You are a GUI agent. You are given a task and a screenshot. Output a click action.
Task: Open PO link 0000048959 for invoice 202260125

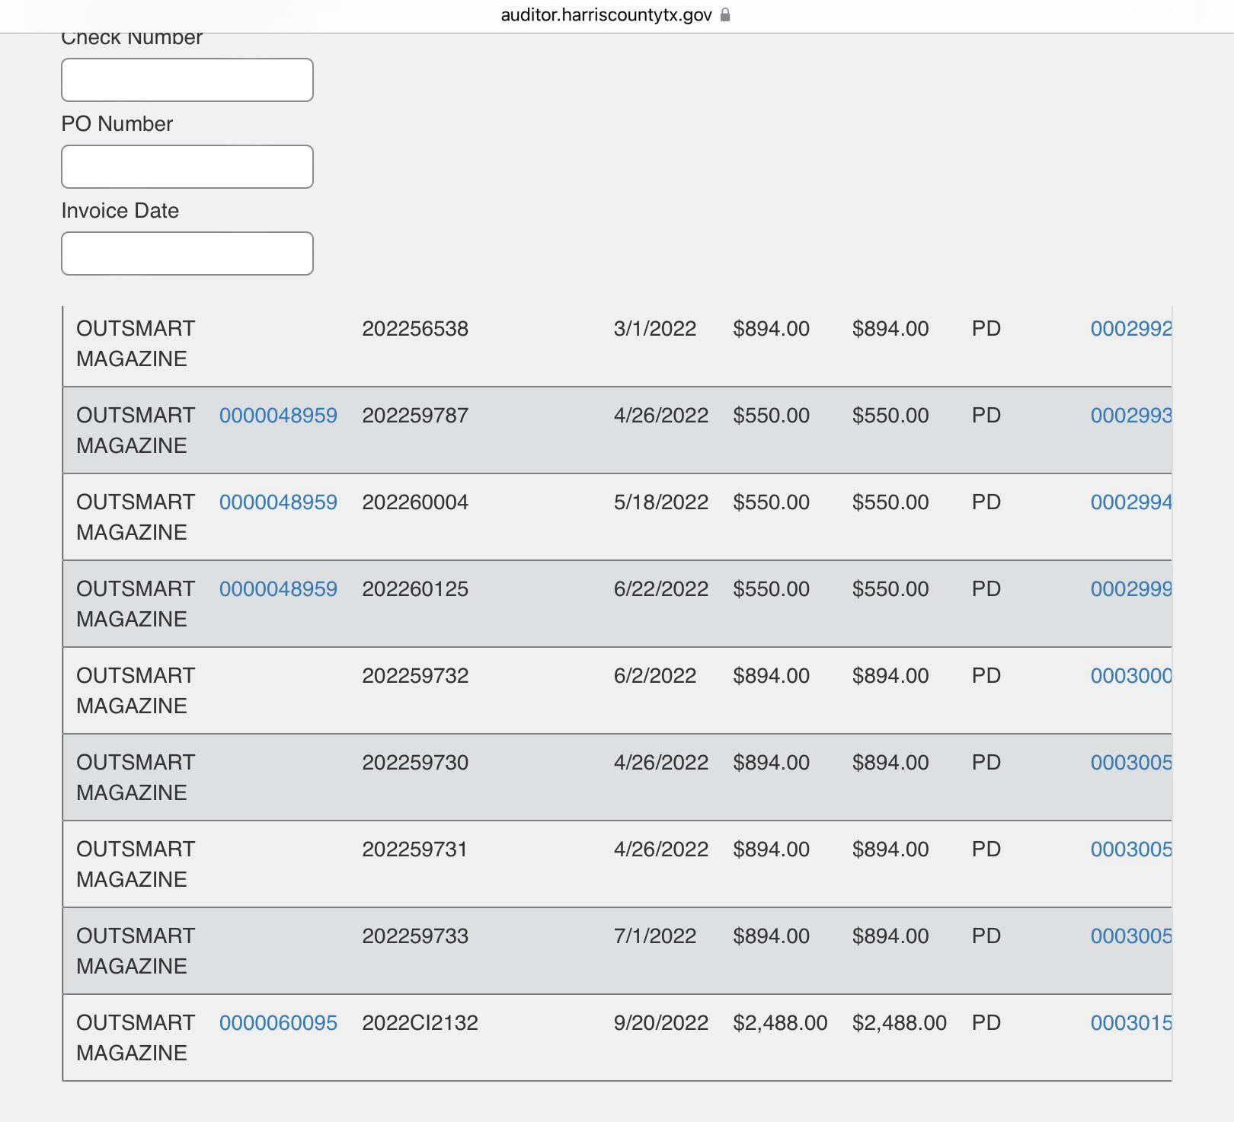[278, 589]
